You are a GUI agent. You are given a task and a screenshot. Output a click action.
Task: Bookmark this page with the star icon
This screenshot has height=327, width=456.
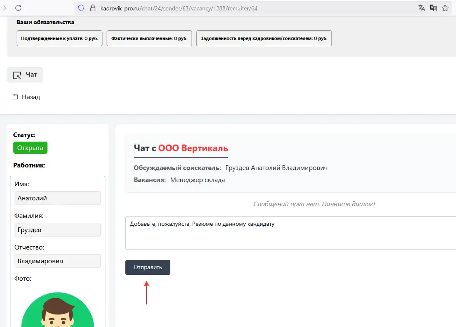click(445, 8)
